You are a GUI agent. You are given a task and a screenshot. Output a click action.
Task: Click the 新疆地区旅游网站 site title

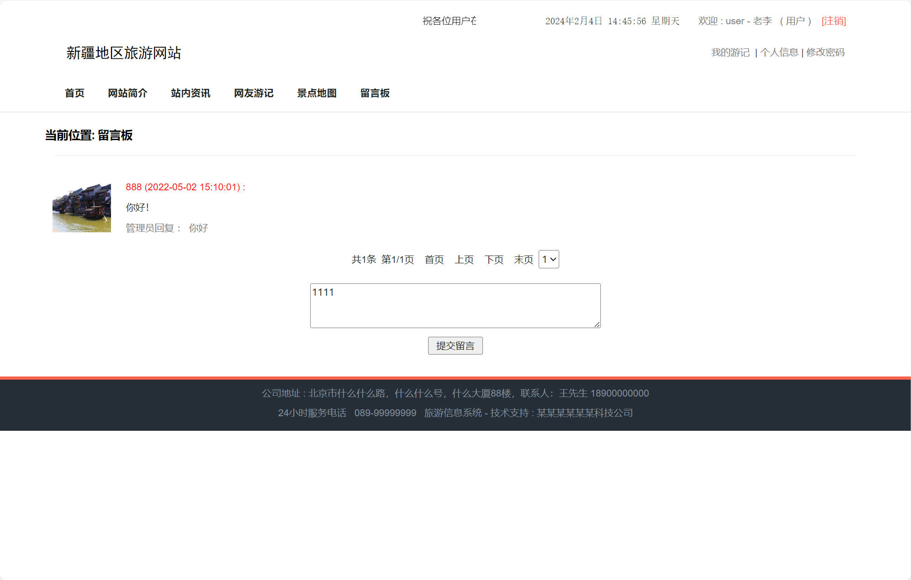click(124, 53)
